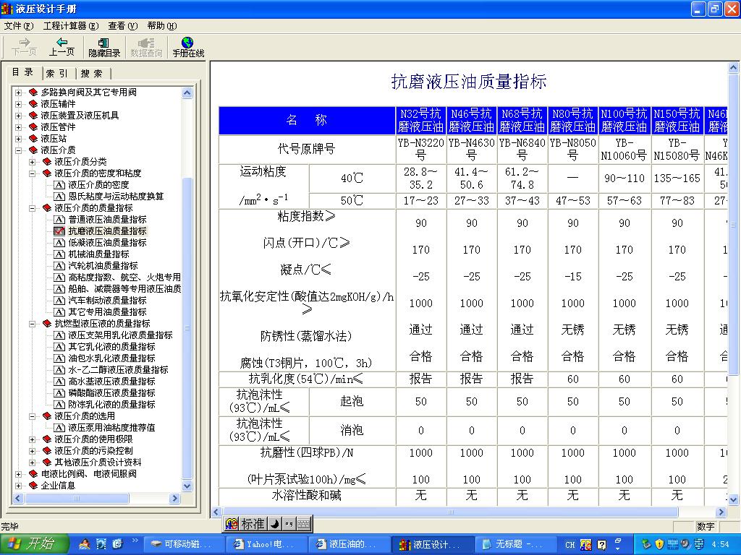Expand the 电液比例阀、电液伺服阀 node
This screenshot has width=741, height=555.
(x=18, y=474)
